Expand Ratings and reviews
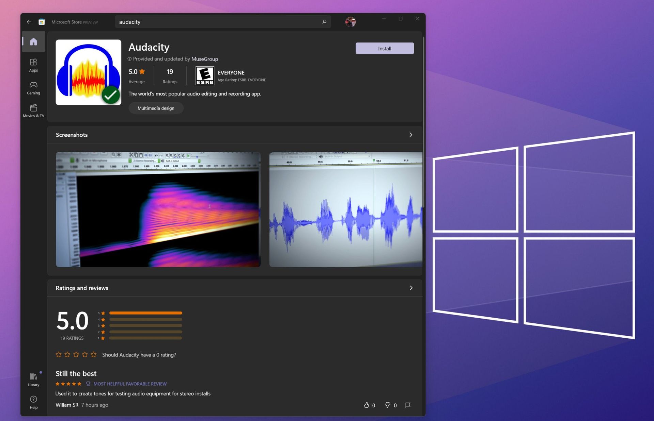654x421 pixels. coord(411,288)
